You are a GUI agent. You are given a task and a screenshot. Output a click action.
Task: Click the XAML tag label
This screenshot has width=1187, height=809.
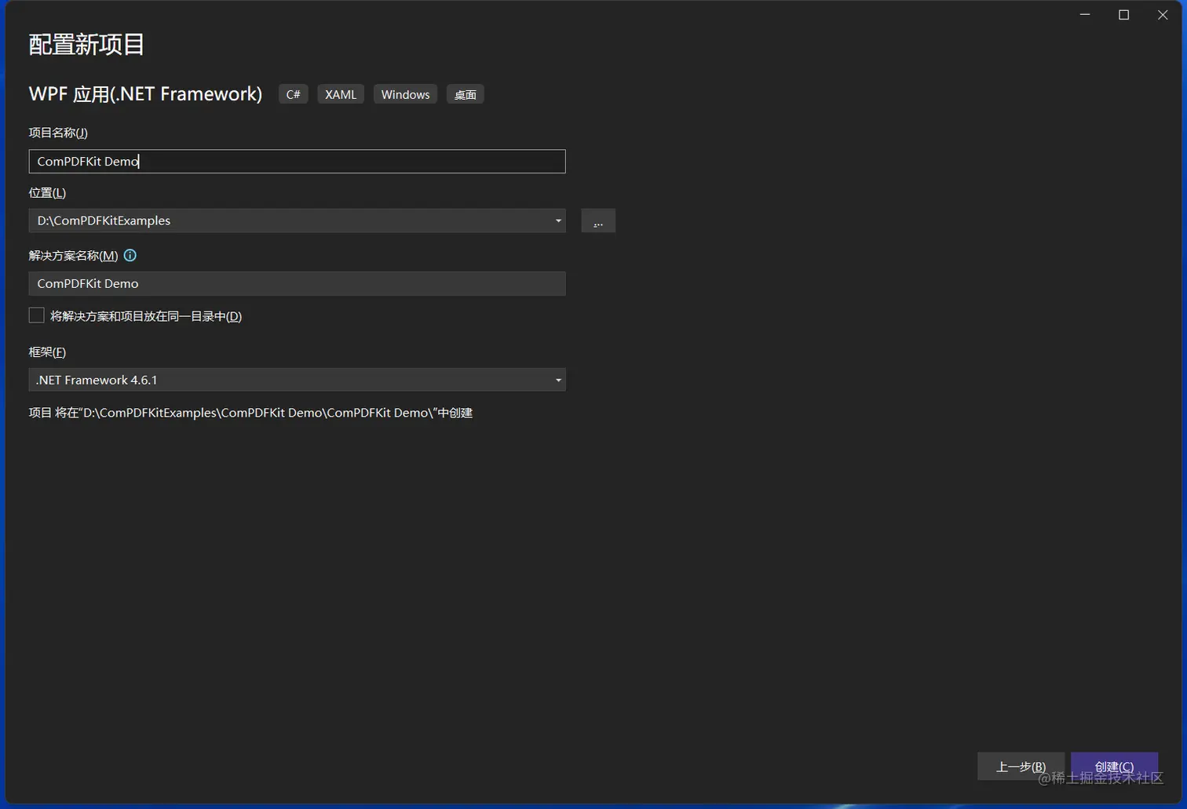coord(341,94)
